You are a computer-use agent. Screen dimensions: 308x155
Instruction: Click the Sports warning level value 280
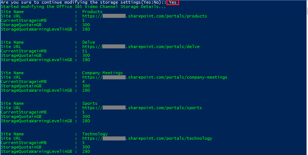tap(86, 121)
